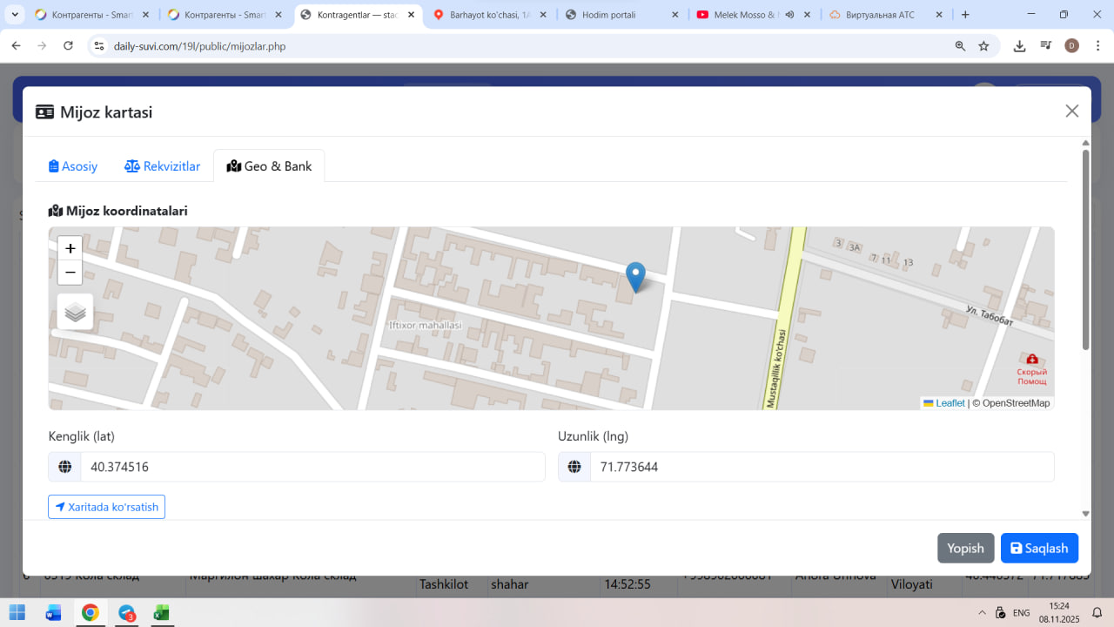
Task: Click the Kenglik (lat) input field
Action: 312,467
